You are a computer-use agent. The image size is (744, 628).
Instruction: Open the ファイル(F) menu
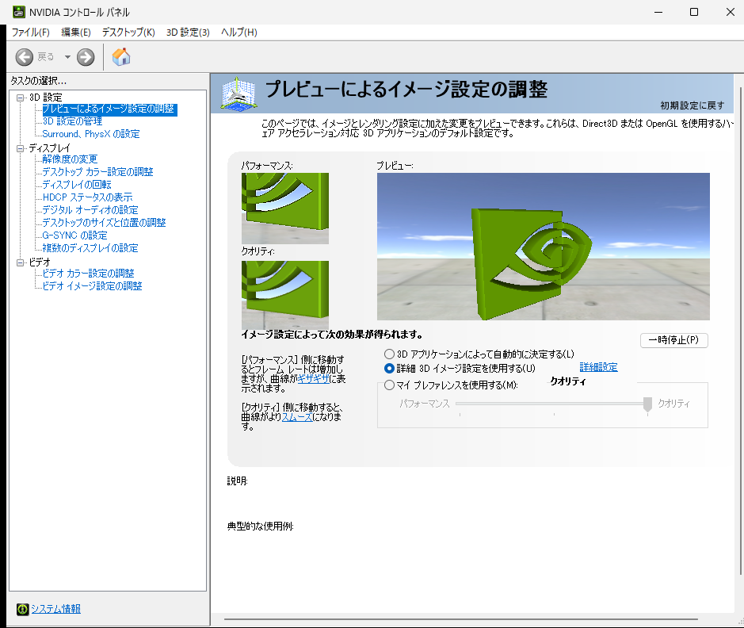click(30, 33)
